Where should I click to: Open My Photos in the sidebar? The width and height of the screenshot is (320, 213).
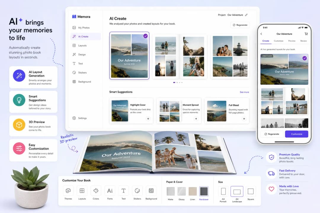click(x=81, y=28)
